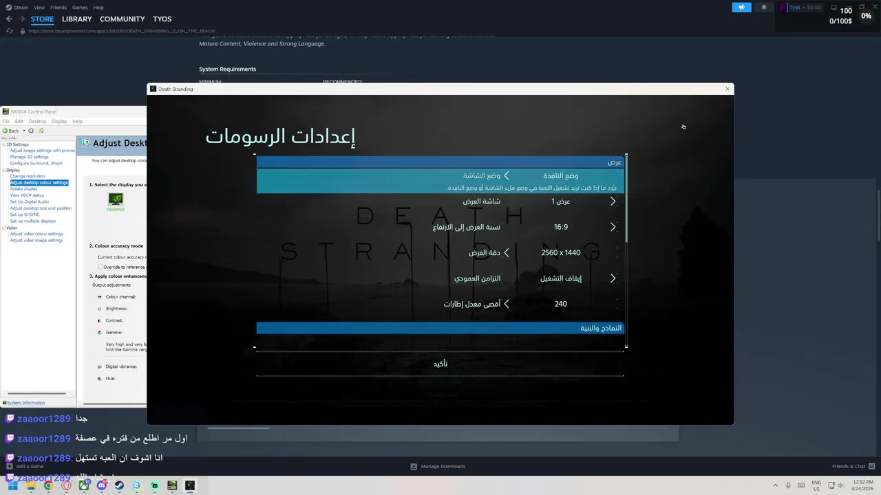
Task: Switch to Steam STORE tab
Action: 42,19
